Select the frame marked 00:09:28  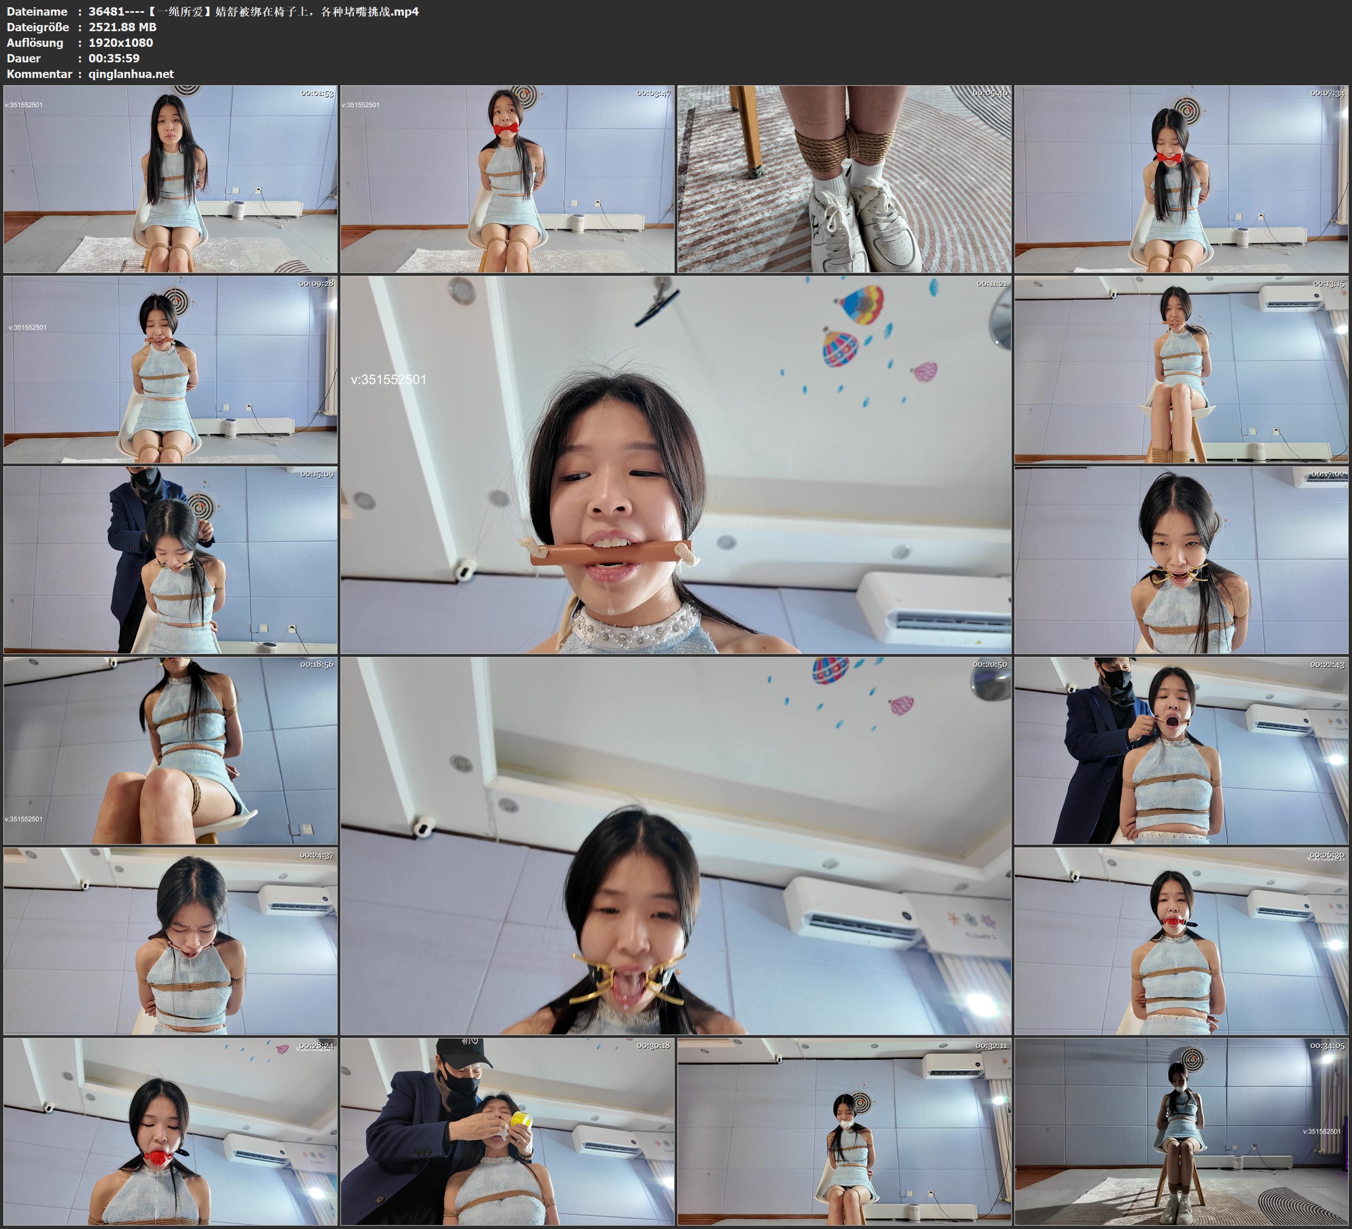170,369
